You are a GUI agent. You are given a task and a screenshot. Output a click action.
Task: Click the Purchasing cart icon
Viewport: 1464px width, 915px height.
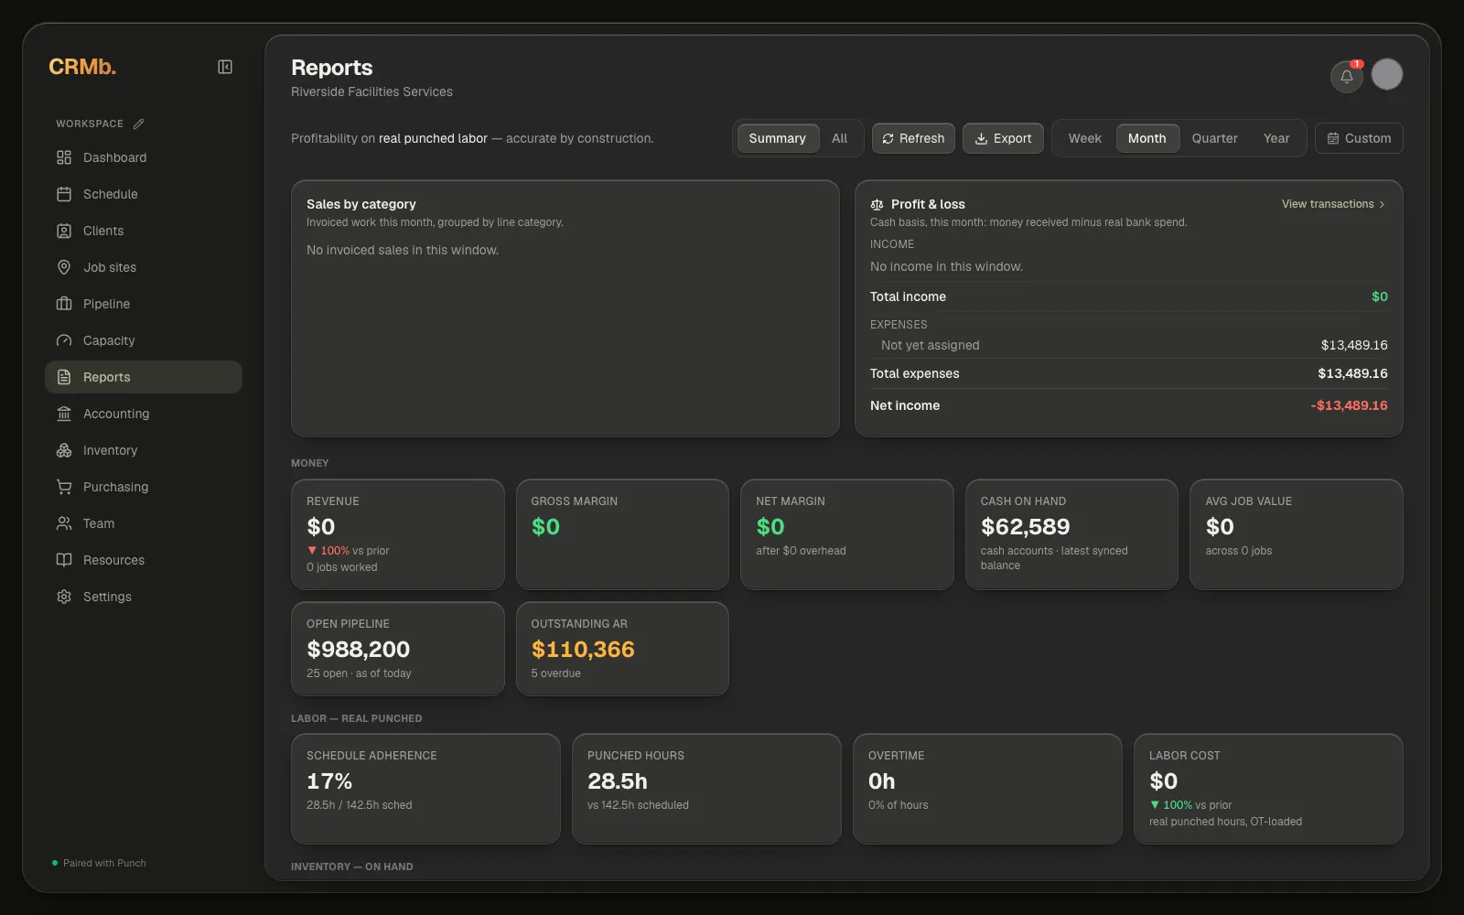point(64,487)
